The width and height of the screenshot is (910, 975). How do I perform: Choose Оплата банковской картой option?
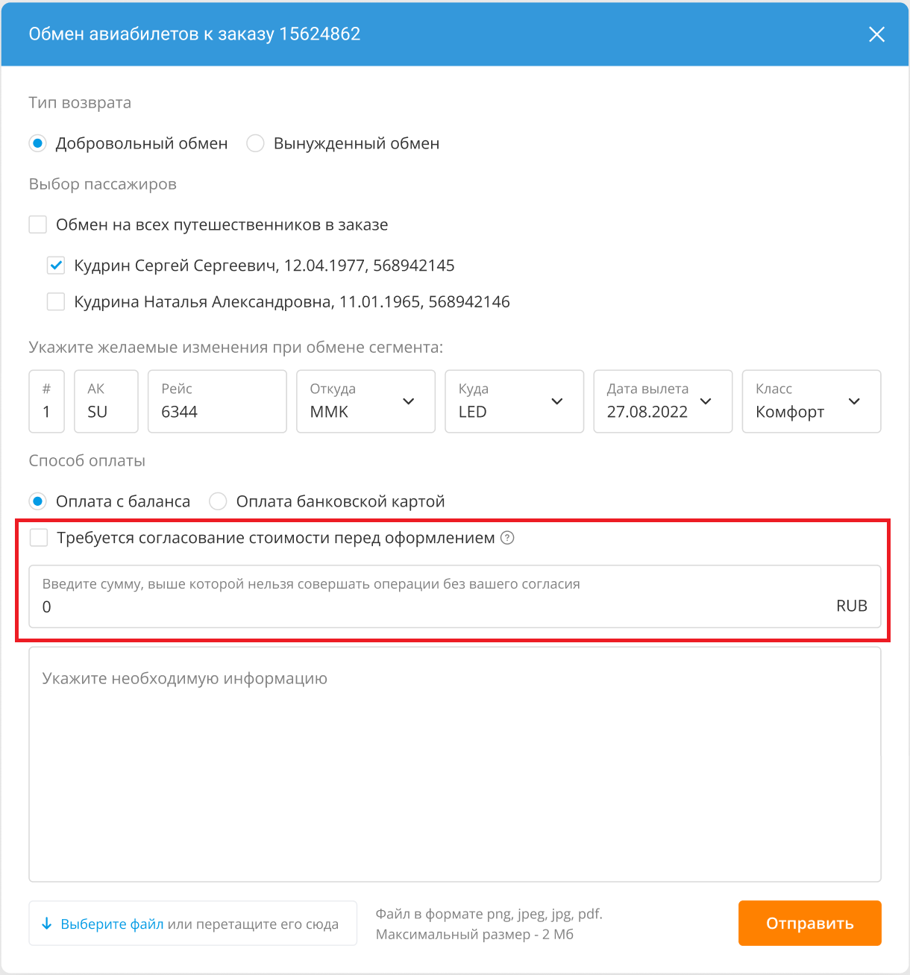pyautogui.click(x=218, y=501)
